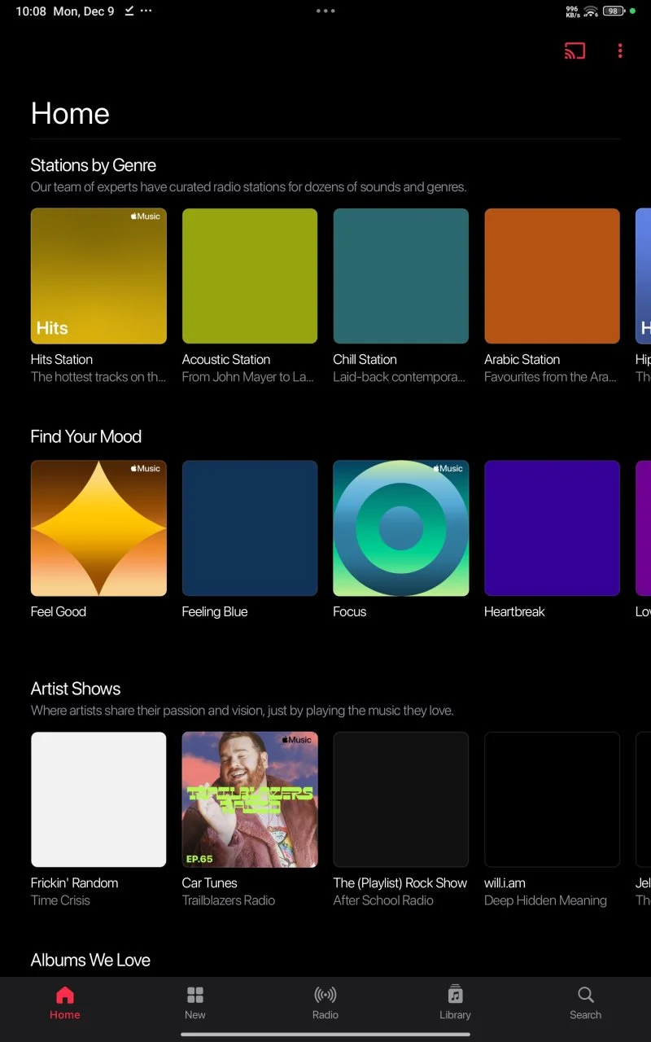Screen dimensions: 651x1042
Task: Open the Focus mood artwork
Action: point(401,528)
